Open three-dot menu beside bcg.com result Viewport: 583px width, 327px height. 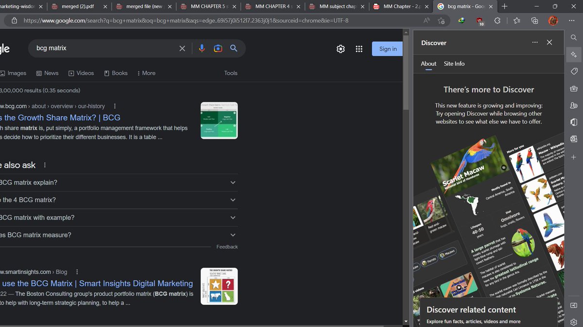click(115, 106)
